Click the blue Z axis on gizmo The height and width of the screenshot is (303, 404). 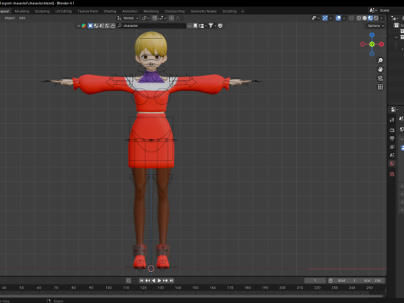click(x=372, y=35)
